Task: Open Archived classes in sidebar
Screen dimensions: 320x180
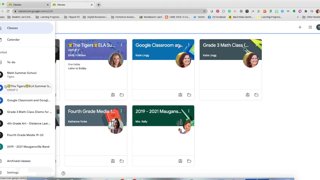Action: [26, 161]
